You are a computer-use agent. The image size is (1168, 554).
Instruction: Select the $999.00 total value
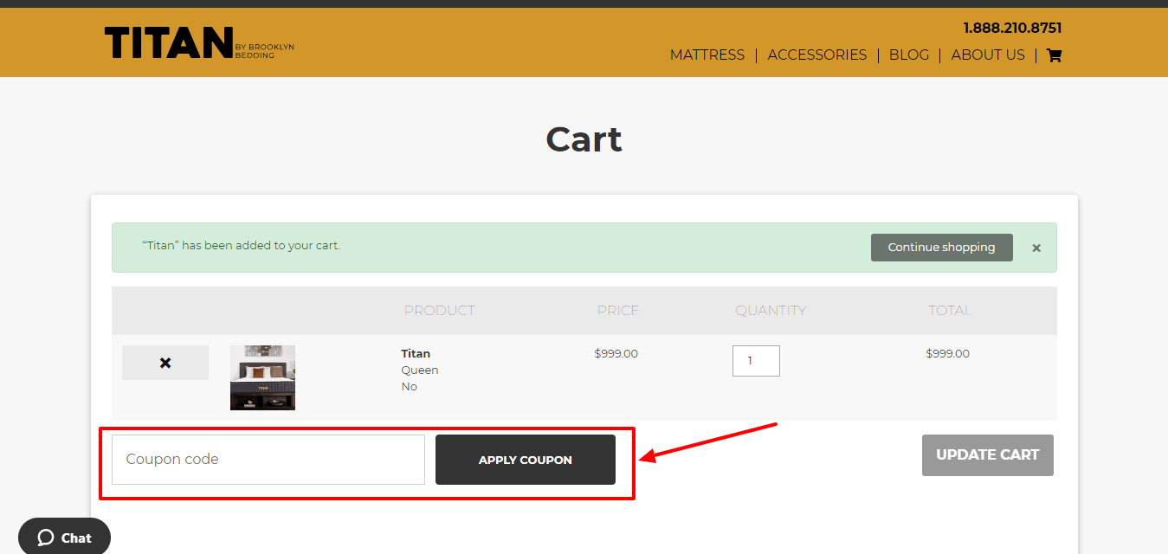[948, 353]
